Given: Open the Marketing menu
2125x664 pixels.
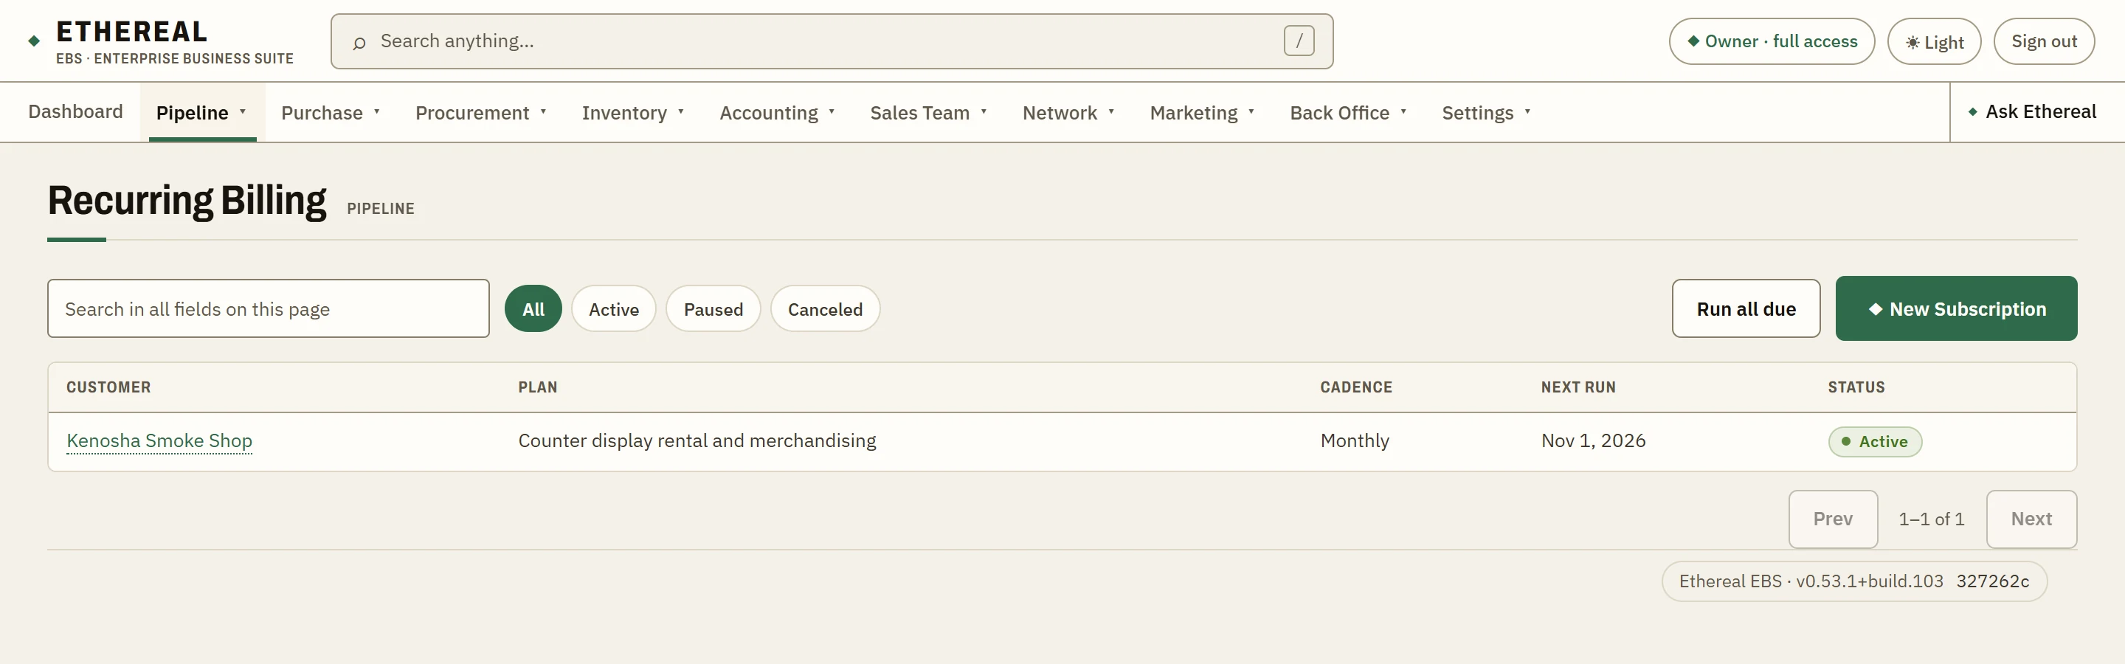Looking at the screenshot, I should [1202, 113].
